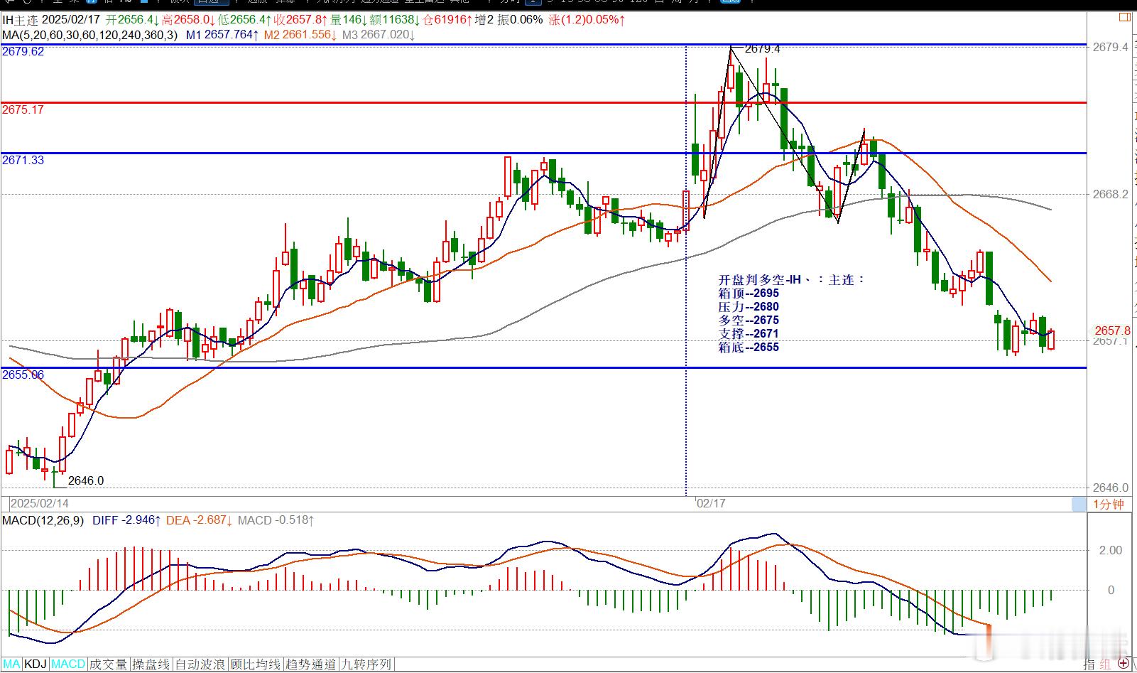Click the MACD -0.518 value
This screenshot has width=1137, height=673.
pos(276,520)
